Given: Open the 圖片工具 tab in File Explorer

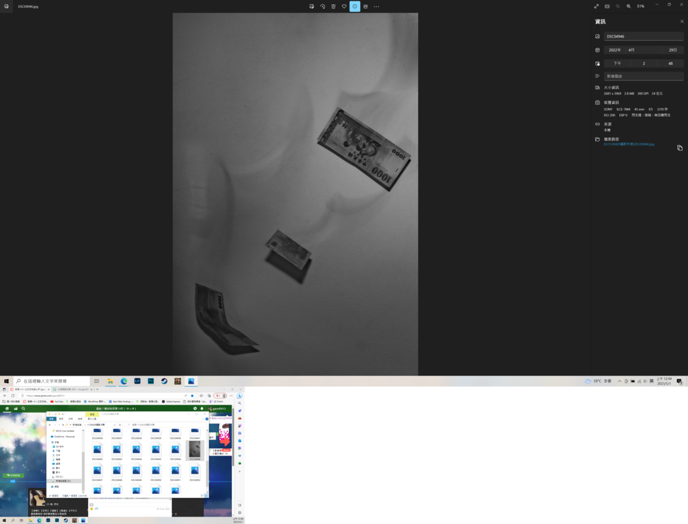Looking at the screenshot, I should 92,419.
